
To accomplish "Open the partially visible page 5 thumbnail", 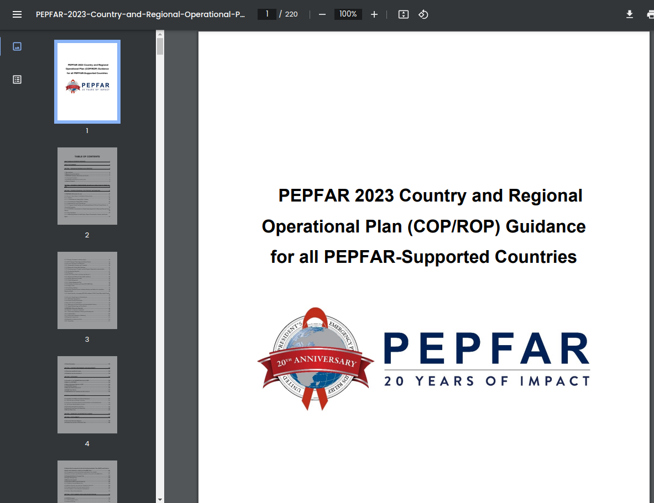I will click(87, 481).
